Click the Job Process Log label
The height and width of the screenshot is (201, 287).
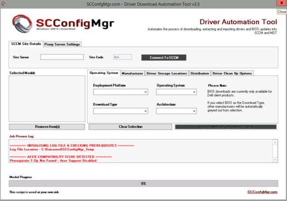pos(21,136)
